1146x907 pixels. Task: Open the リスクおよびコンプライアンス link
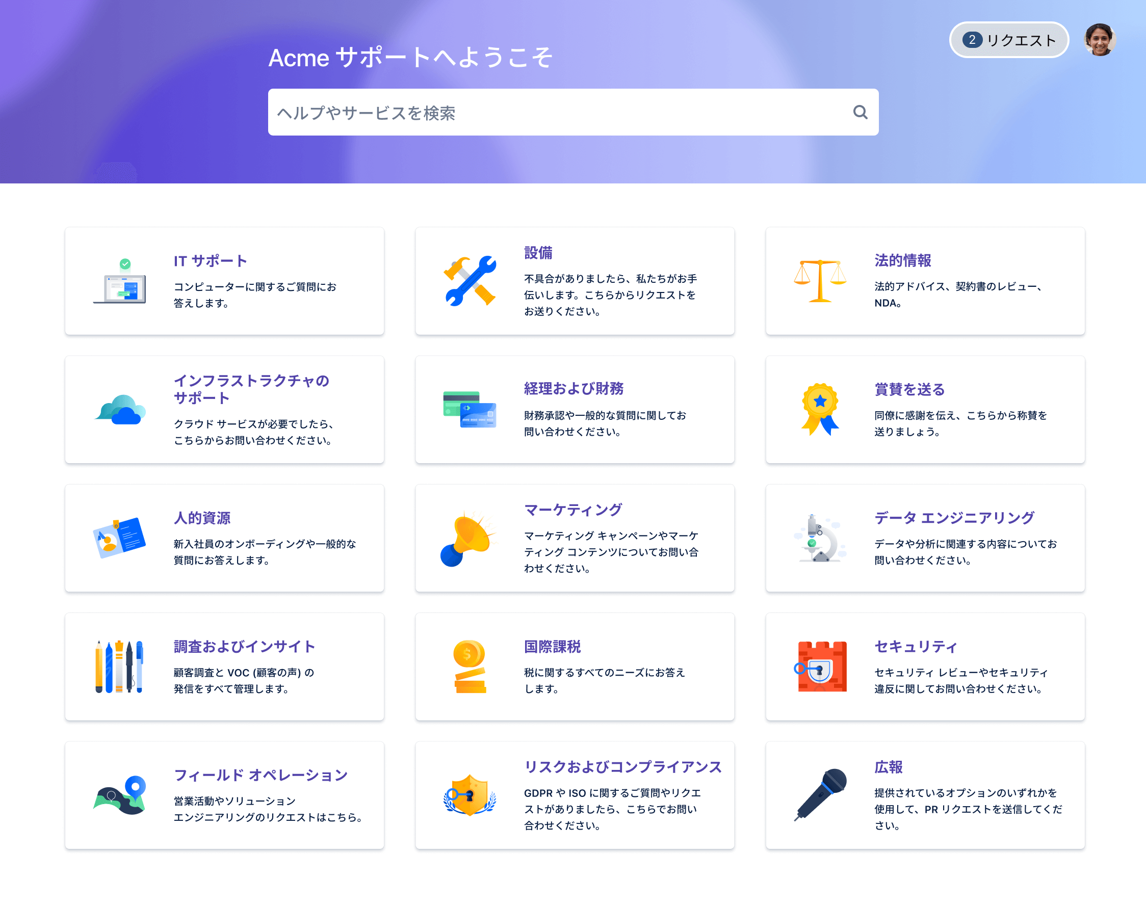point(622,767)
